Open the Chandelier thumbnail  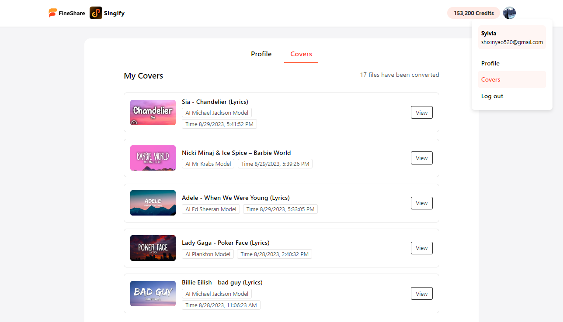[x=153, y=113]
